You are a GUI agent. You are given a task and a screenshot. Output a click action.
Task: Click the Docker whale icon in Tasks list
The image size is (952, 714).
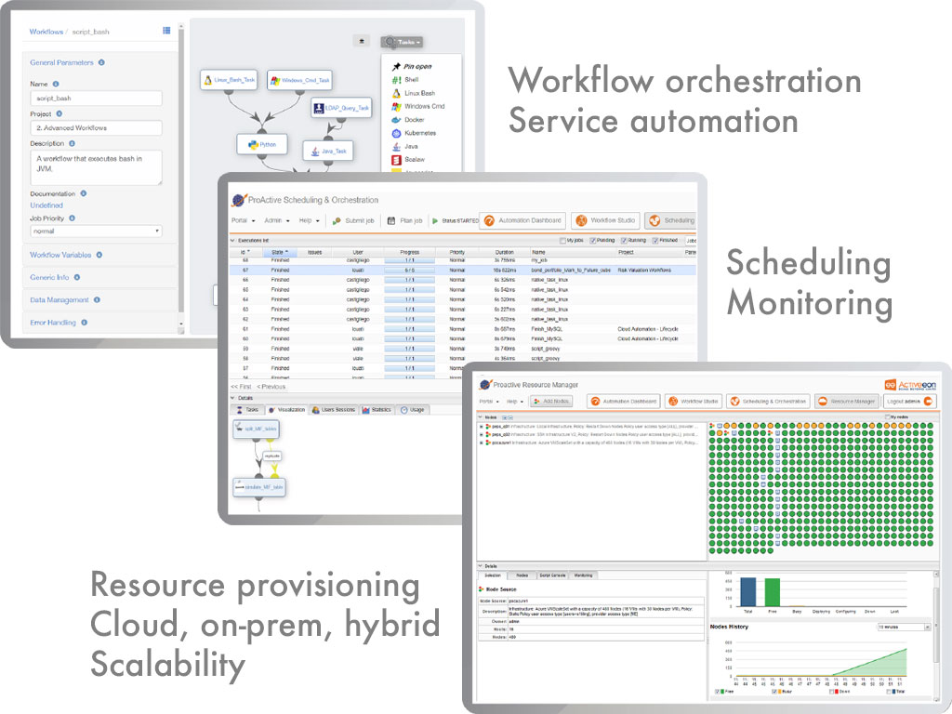pos(396,120)
